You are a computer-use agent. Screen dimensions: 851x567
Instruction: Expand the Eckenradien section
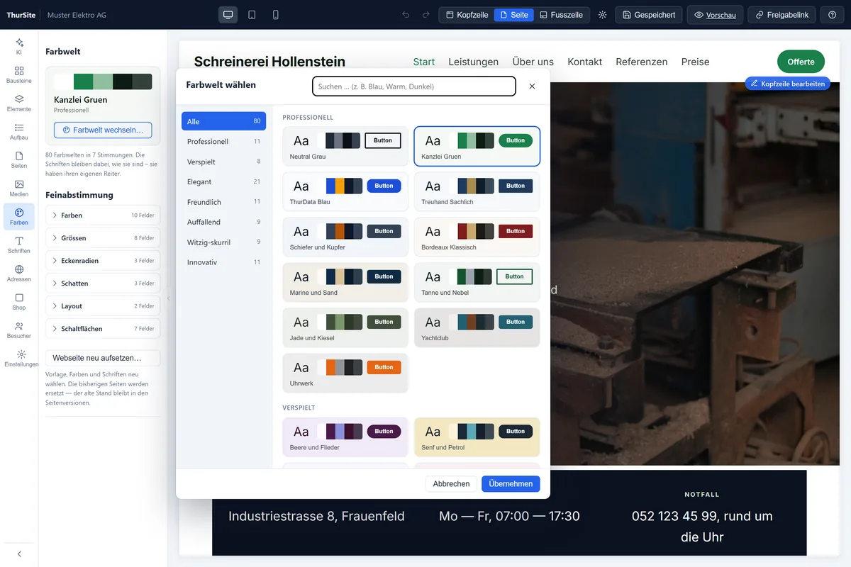pos(103,261)
